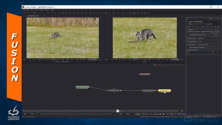Open the Tools menu

(36, 10)
